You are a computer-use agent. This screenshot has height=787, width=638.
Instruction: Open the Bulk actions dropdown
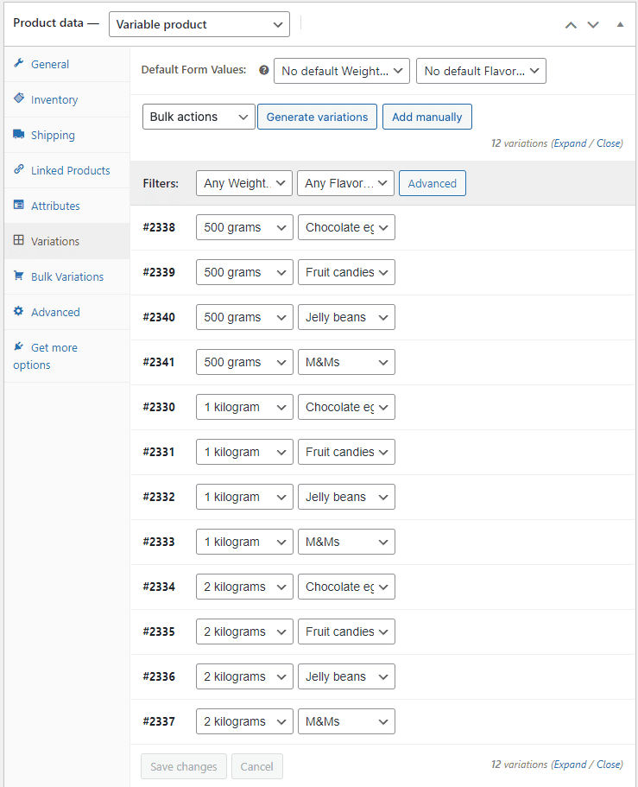(199, 117)
